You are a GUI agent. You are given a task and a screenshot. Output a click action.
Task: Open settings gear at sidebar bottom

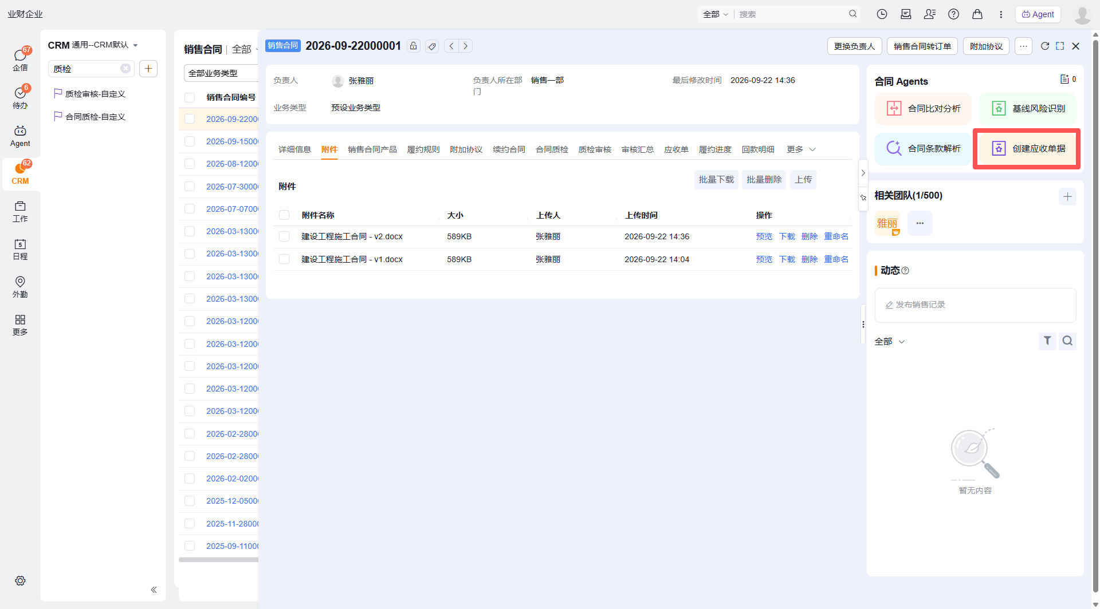click(20, 580)
